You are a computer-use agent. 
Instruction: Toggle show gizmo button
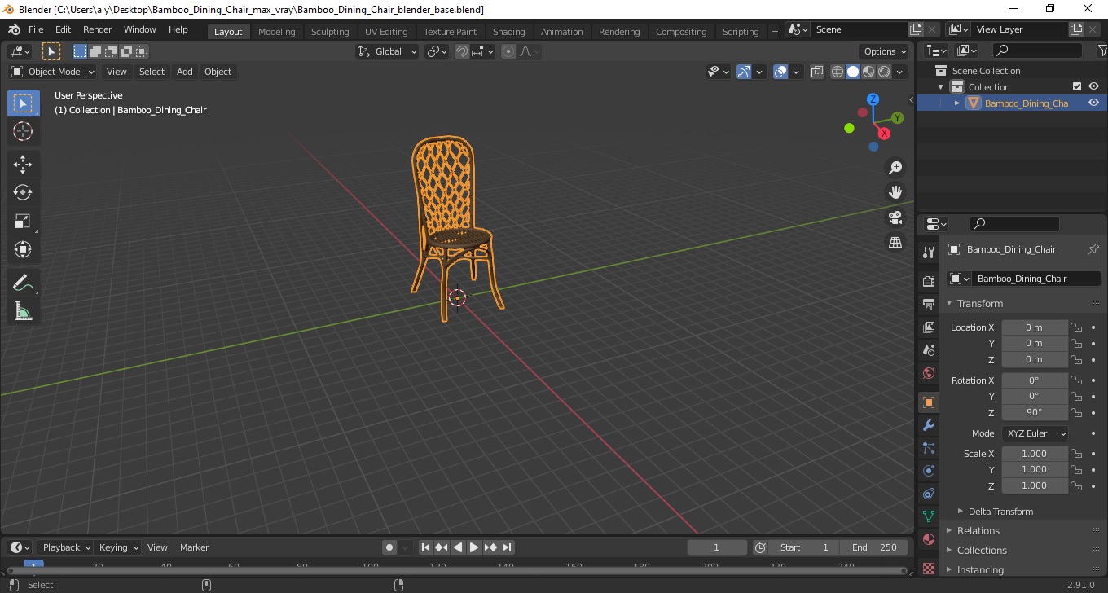(744, 72)
